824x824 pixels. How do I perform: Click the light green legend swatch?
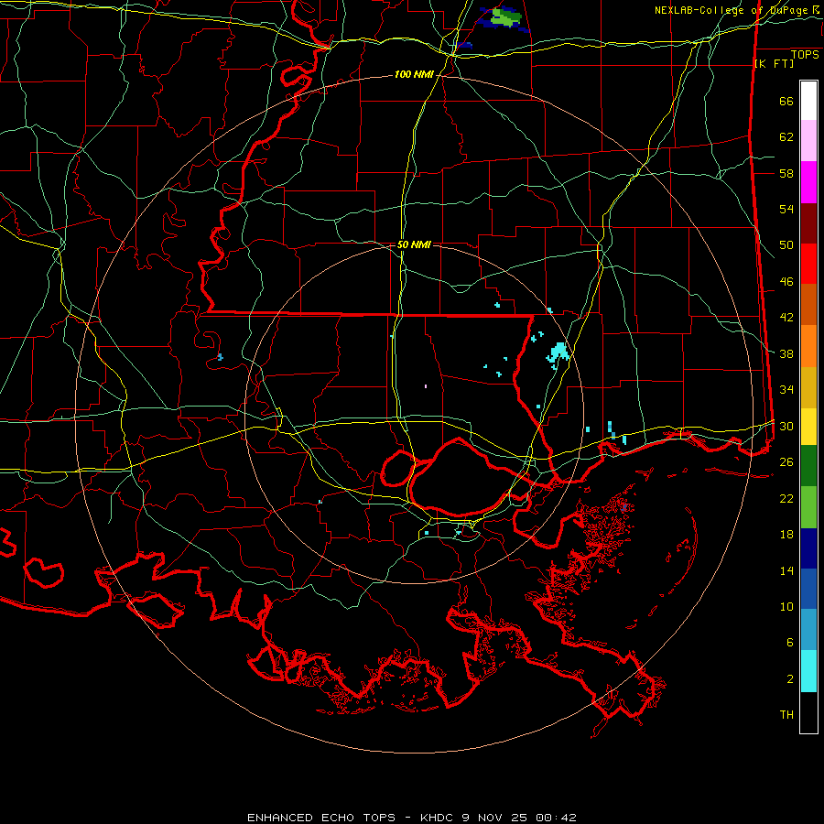808,507
